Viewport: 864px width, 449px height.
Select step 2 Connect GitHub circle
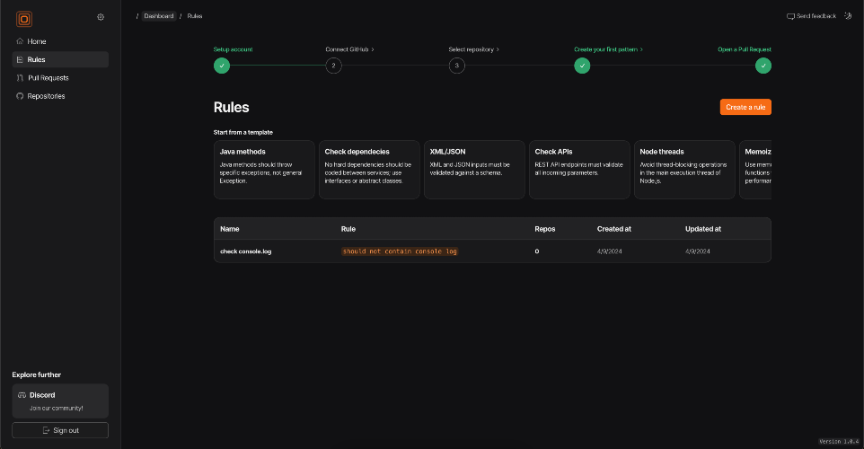click(x=333, y=66)
